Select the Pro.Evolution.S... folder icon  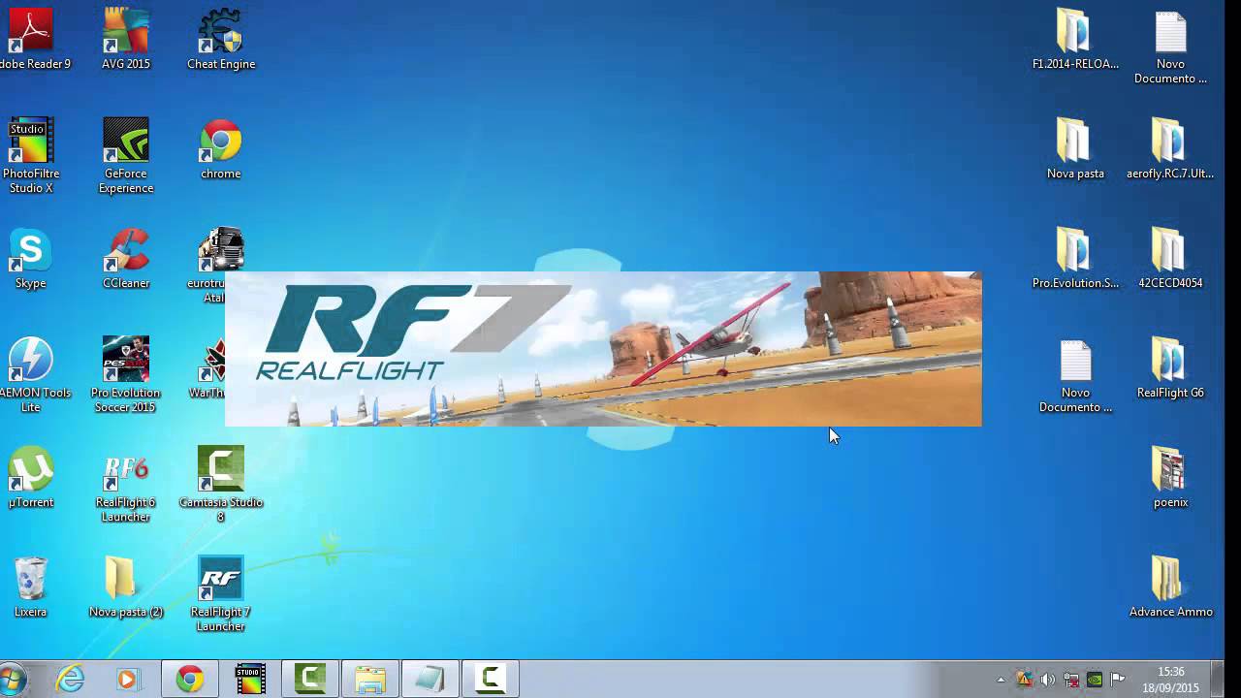[1075, 260]
